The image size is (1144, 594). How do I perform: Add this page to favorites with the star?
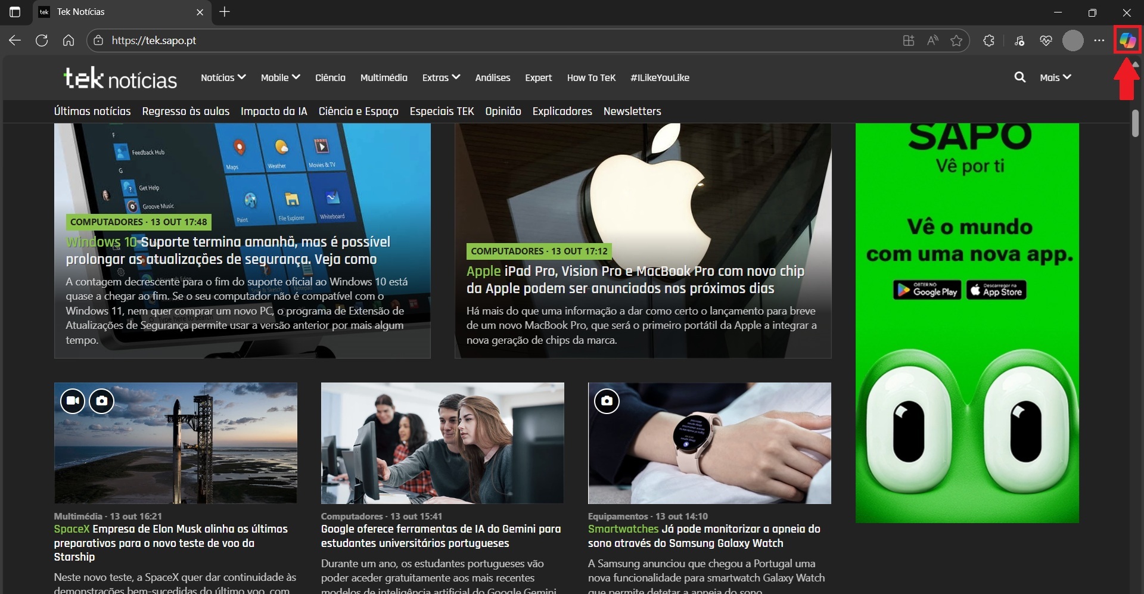pyautogui.click(x=956, y=41)
